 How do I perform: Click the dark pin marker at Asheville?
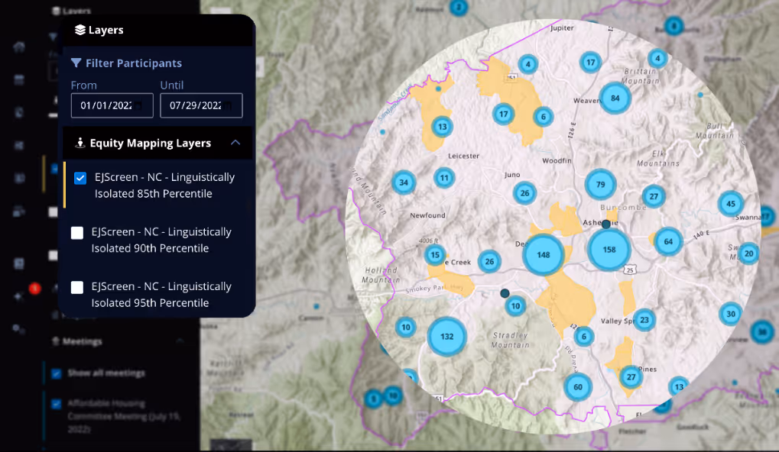coord(606,224)
